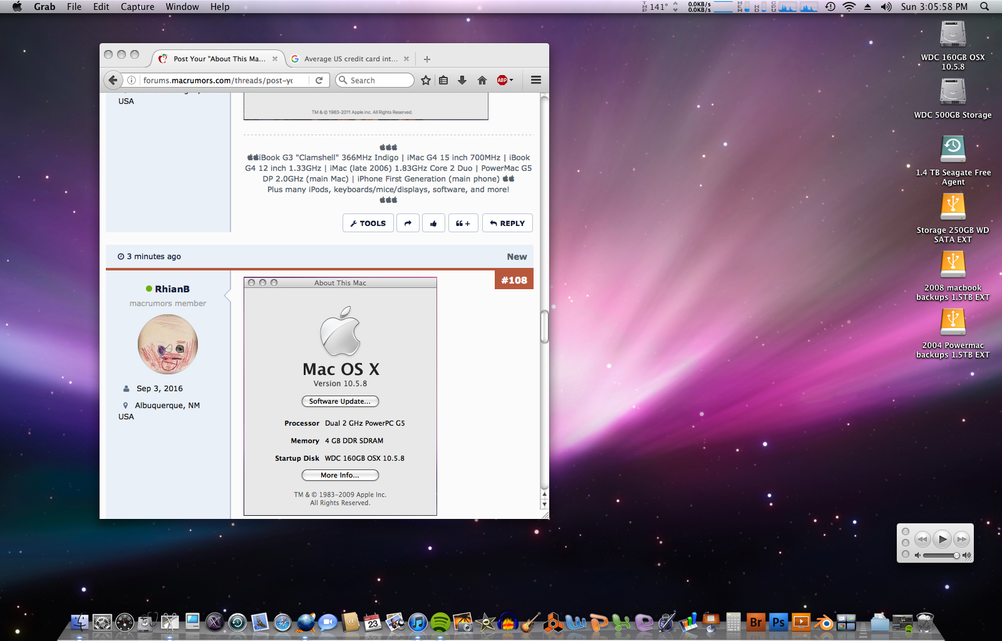Open Spotify from the Dock
The image size is (1002, 641).
(x=440, y=622)
